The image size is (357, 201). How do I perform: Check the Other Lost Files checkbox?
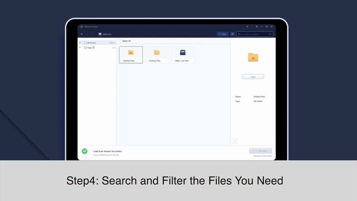click(173, 61)
